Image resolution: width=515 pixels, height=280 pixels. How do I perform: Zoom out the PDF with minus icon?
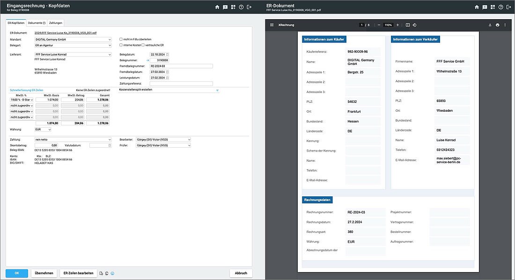pyautogui.click(x=379, y=25)
